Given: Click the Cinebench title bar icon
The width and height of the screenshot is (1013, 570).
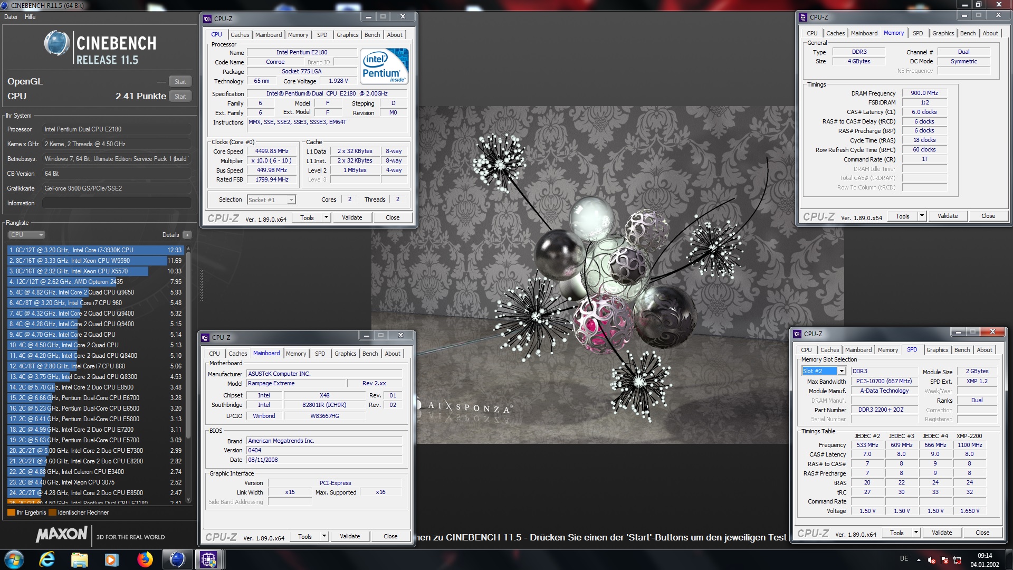Looking at the screenshot, I should tap(5, 5).
